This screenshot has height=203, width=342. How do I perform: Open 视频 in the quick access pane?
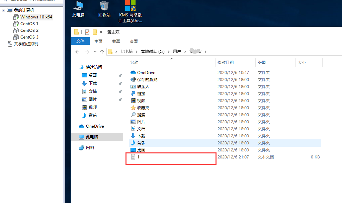click(x=92, y=108)
